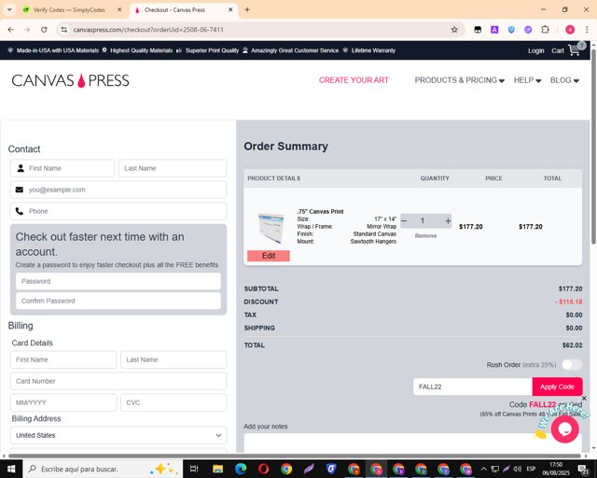This screenshot has width=597, height=478.
Task: Open Task View on the taskbar
Action: point(194,469)
